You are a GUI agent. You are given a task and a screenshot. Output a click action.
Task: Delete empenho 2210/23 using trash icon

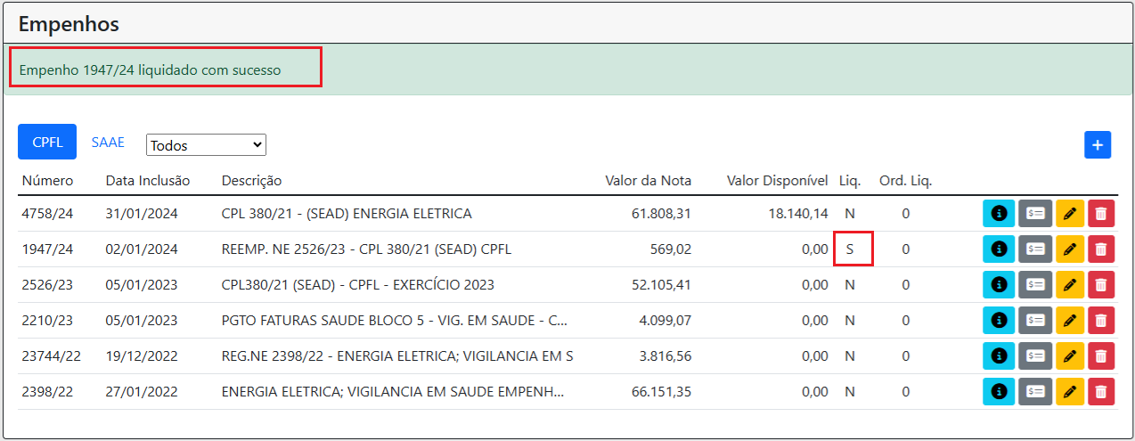[x=1101, y=321]
